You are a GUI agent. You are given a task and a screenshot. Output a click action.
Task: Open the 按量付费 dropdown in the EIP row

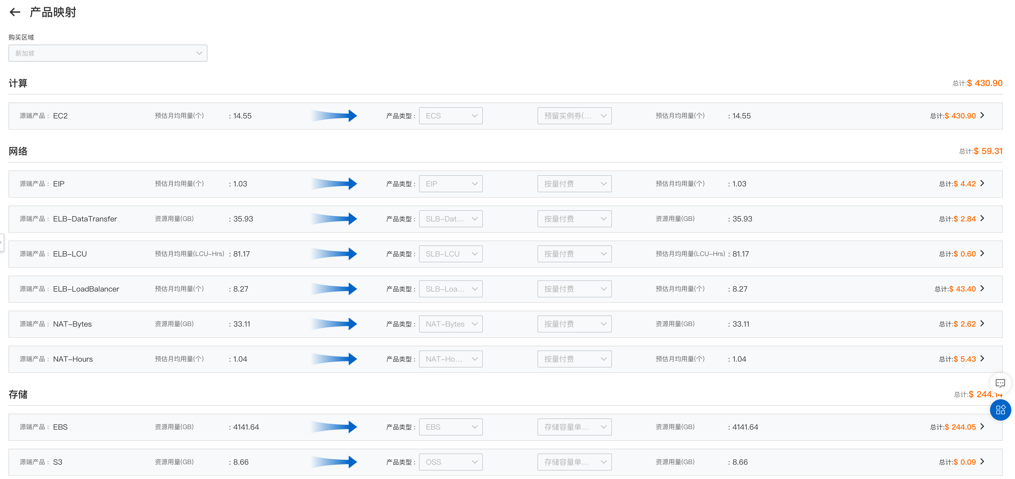(574, 184)
